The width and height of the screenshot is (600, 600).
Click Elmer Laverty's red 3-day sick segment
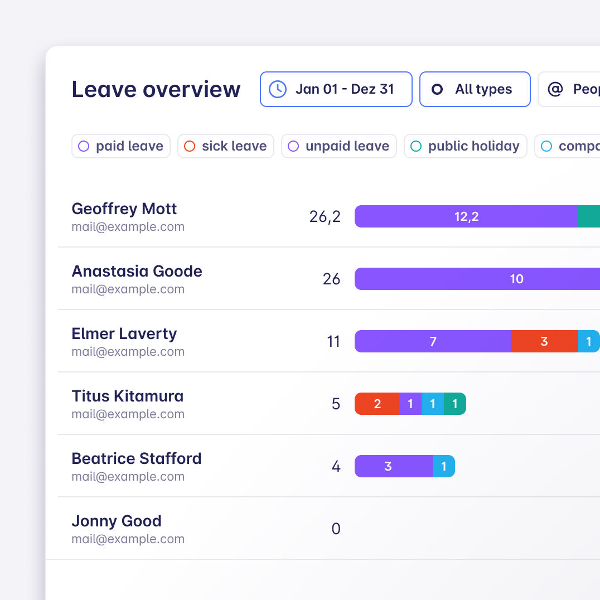point(544,341)
